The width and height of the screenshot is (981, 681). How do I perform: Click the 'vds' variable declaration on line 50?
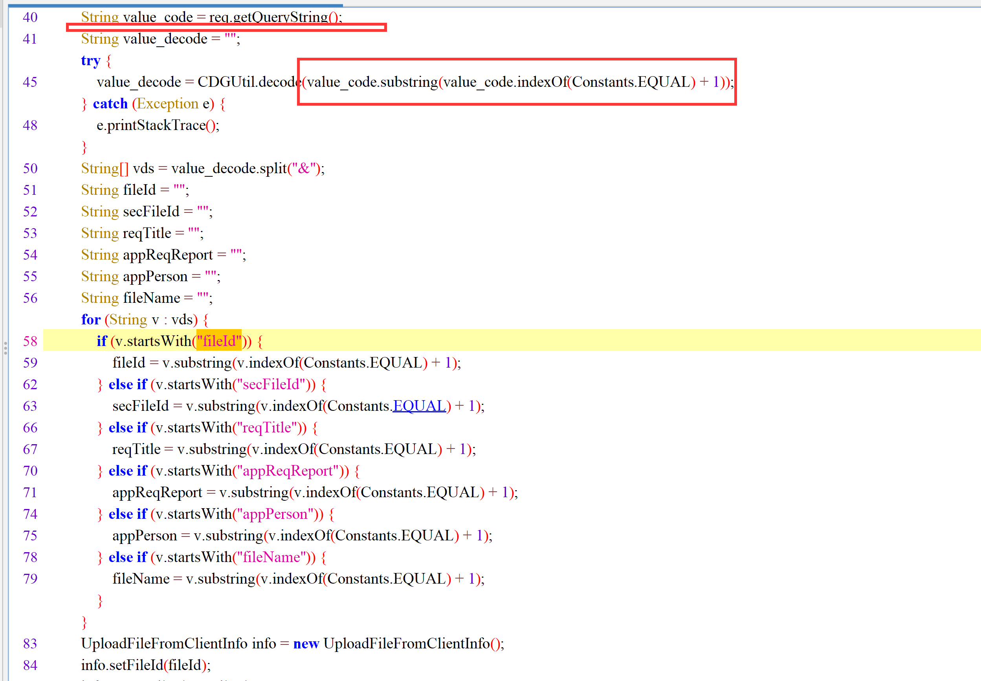[143, 168]
